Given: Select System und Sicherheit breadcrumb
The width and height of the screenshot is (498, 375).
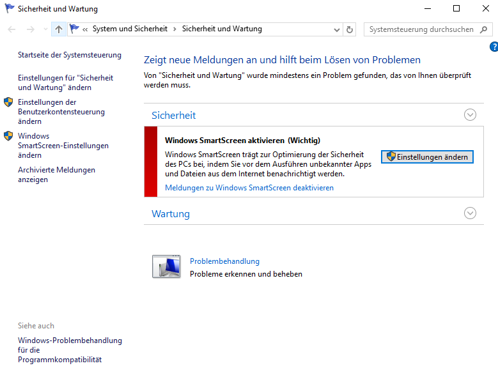Looking at the screenshot, I should 130,29.
